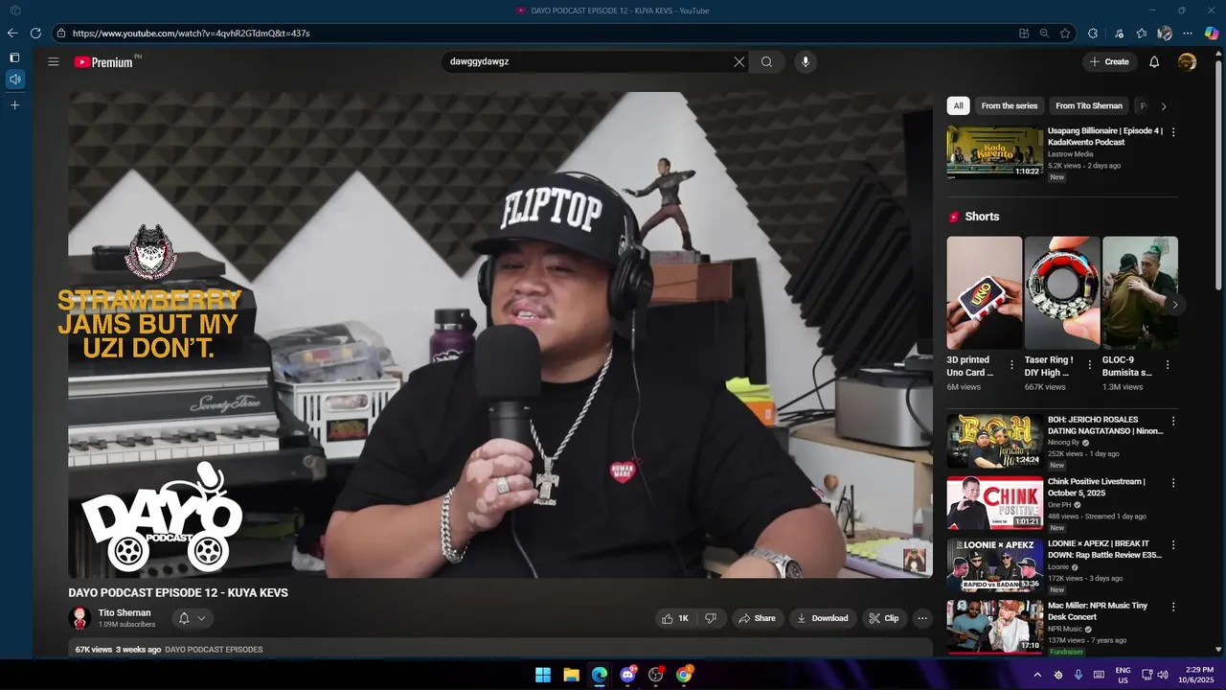Image resolution: width=1226 pixels, height=690 pixels.
Task: Open File Explorer from taskbar
Action: pyautogui.click(x=571, y=675)
